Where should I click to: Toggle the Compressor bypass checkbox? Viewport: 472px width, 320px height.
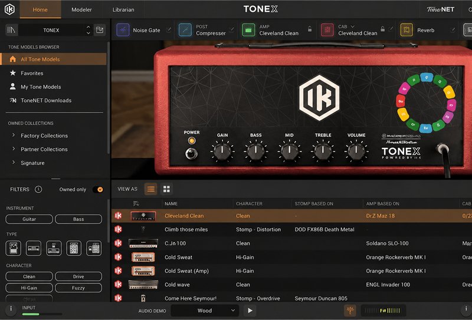(x=231, y=29)
